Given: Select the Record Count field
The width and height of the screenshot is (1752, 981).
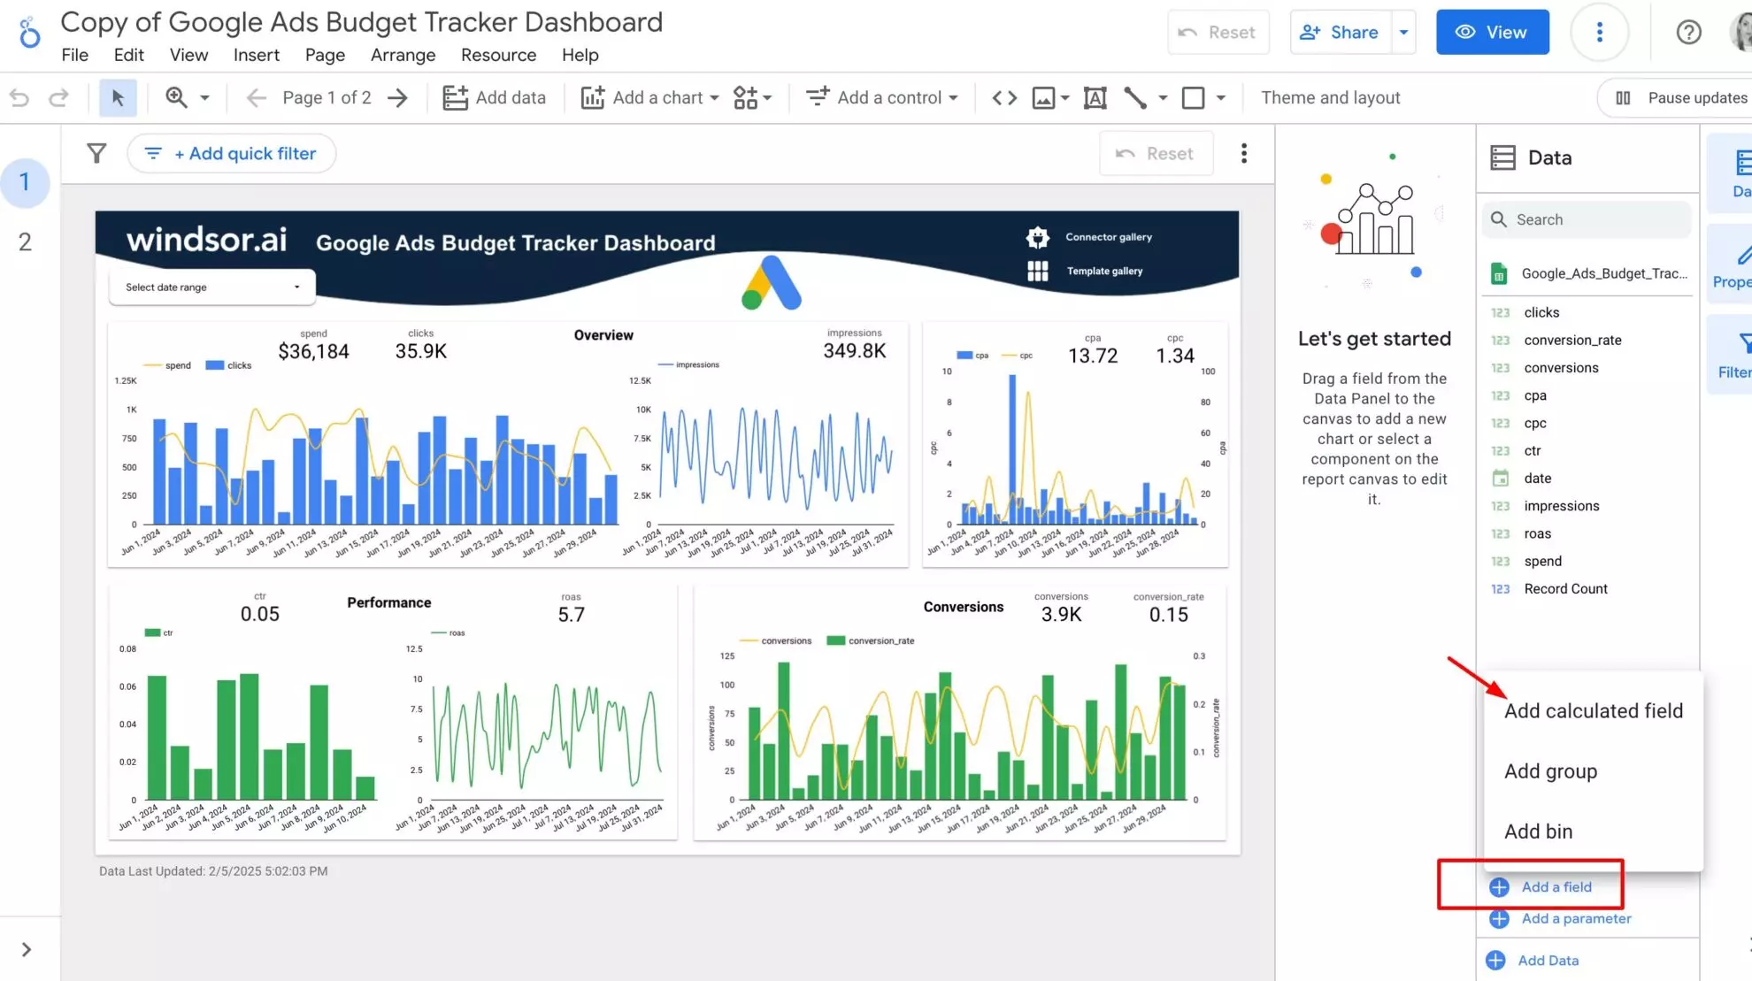Looking at the screenshot, I should [1565, 589].
